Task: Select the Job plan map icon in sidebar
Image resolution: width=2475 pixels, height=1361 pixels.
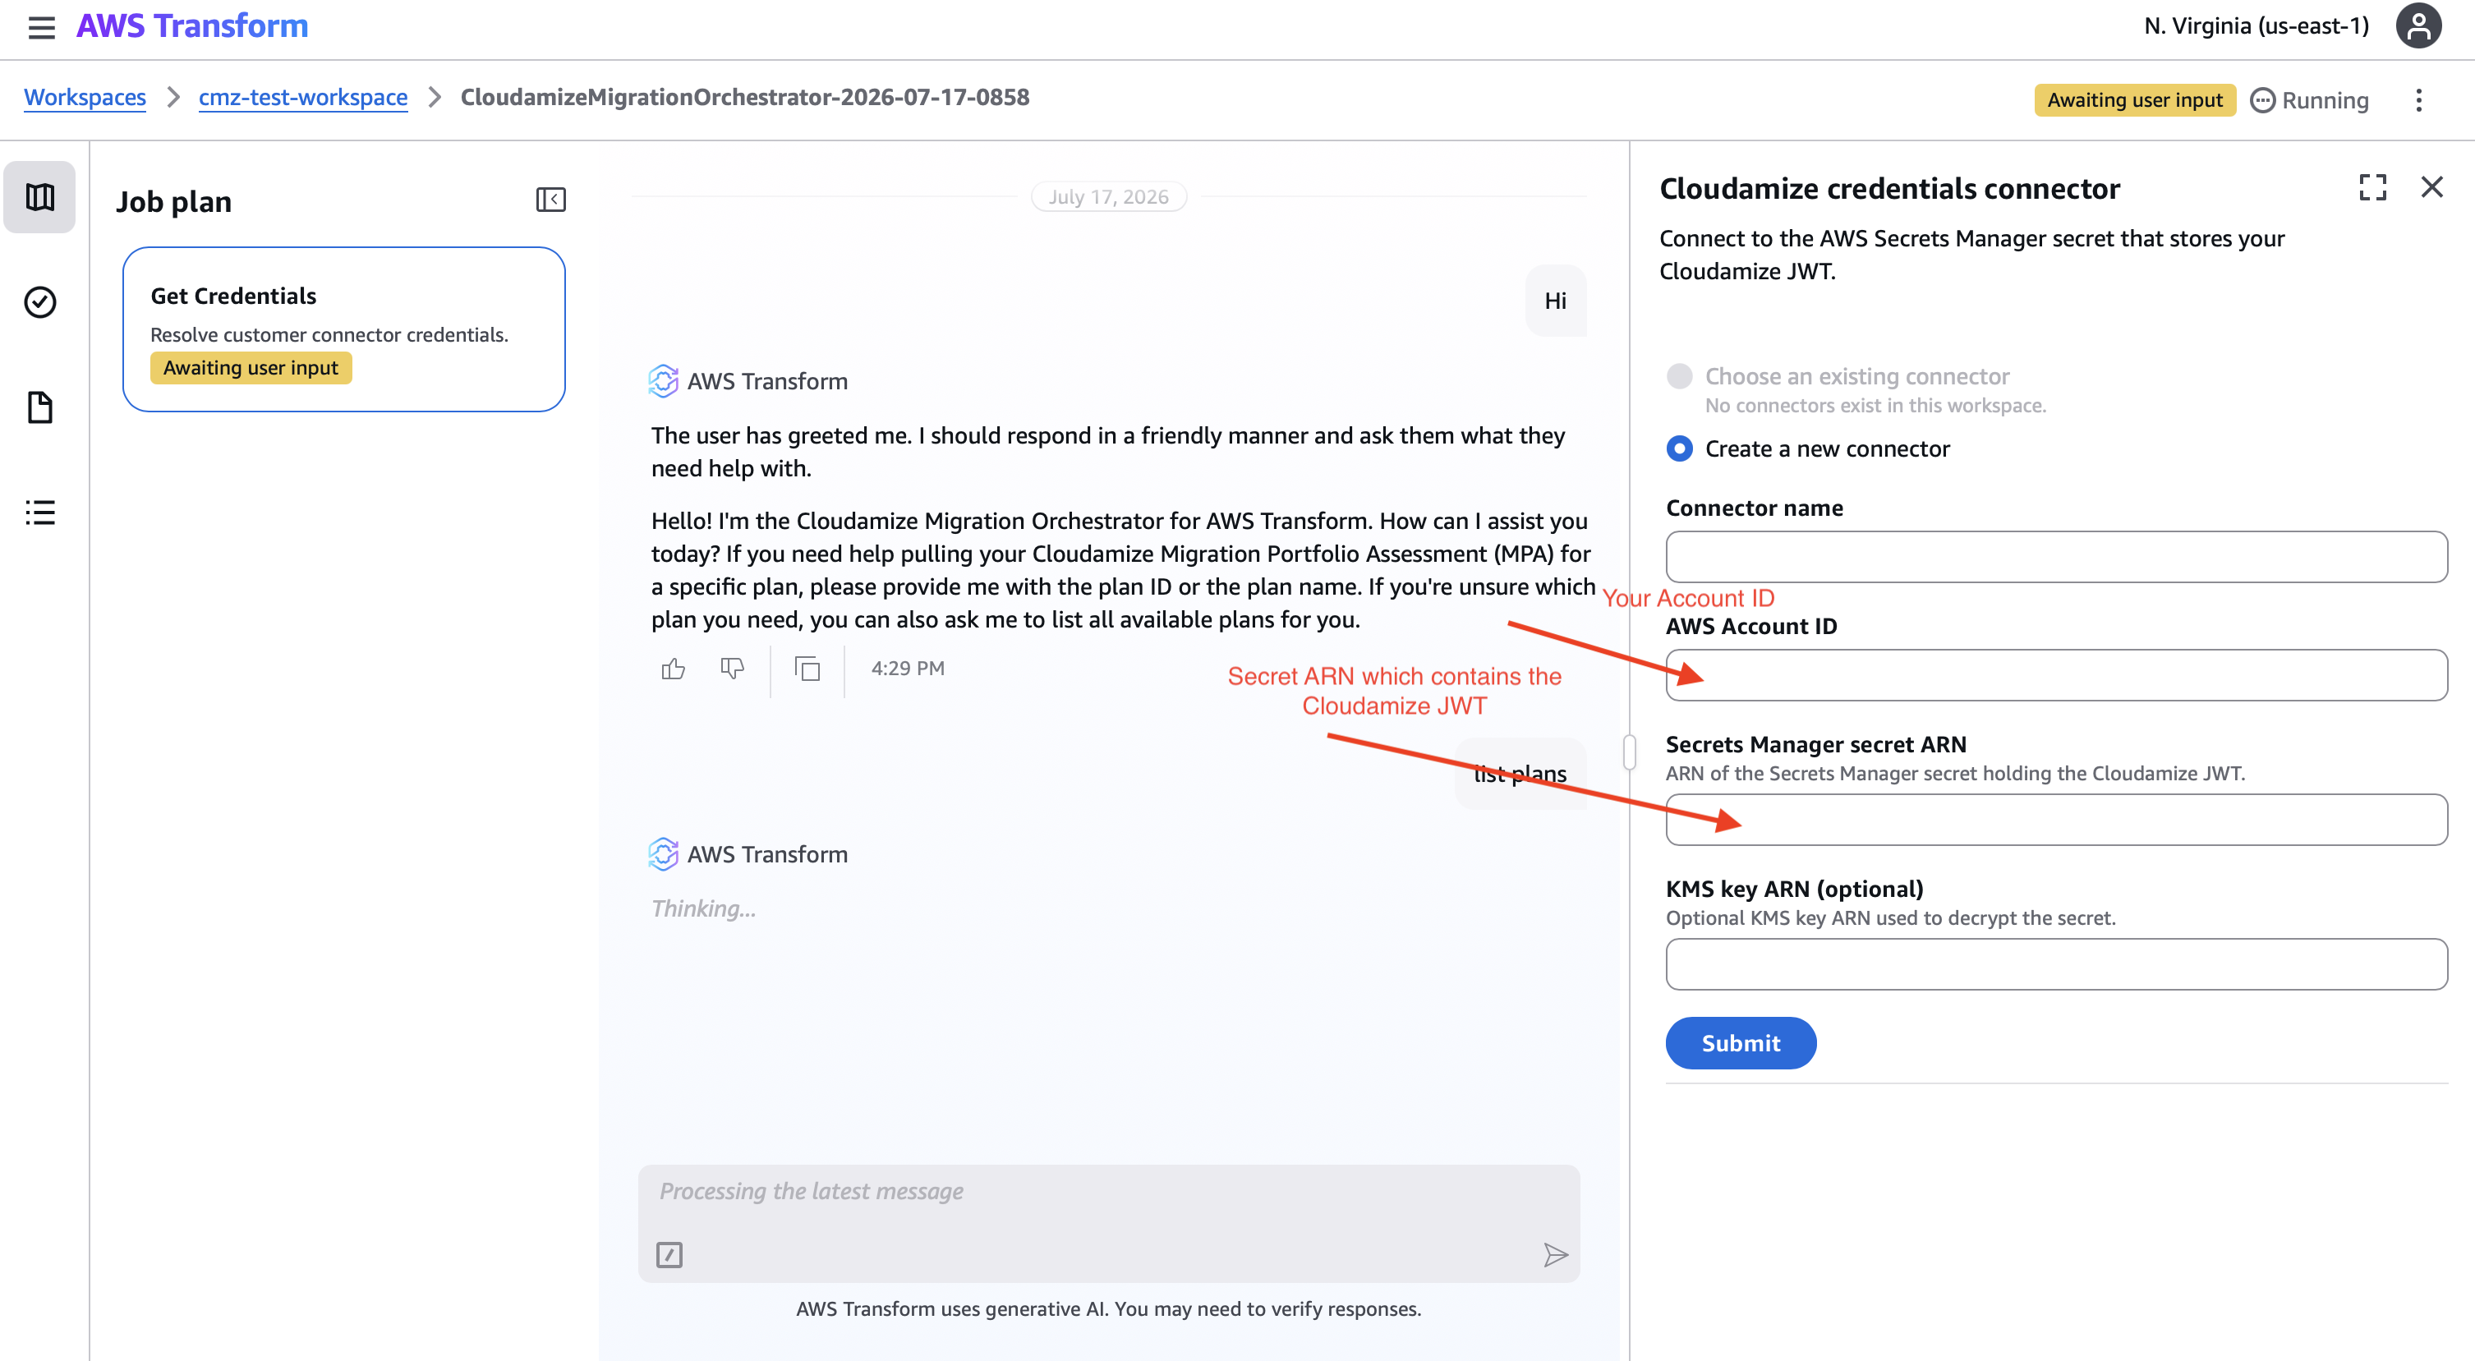Action: (39, 197)
